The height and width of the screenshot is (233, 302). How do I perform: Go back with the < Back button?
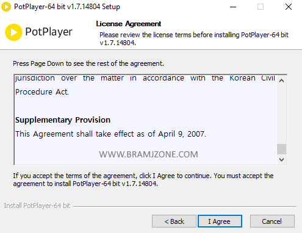[x=174, y=221]
